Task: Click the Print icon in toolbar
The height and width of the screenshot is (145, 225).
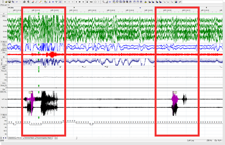Action: [x=24, y=2]
